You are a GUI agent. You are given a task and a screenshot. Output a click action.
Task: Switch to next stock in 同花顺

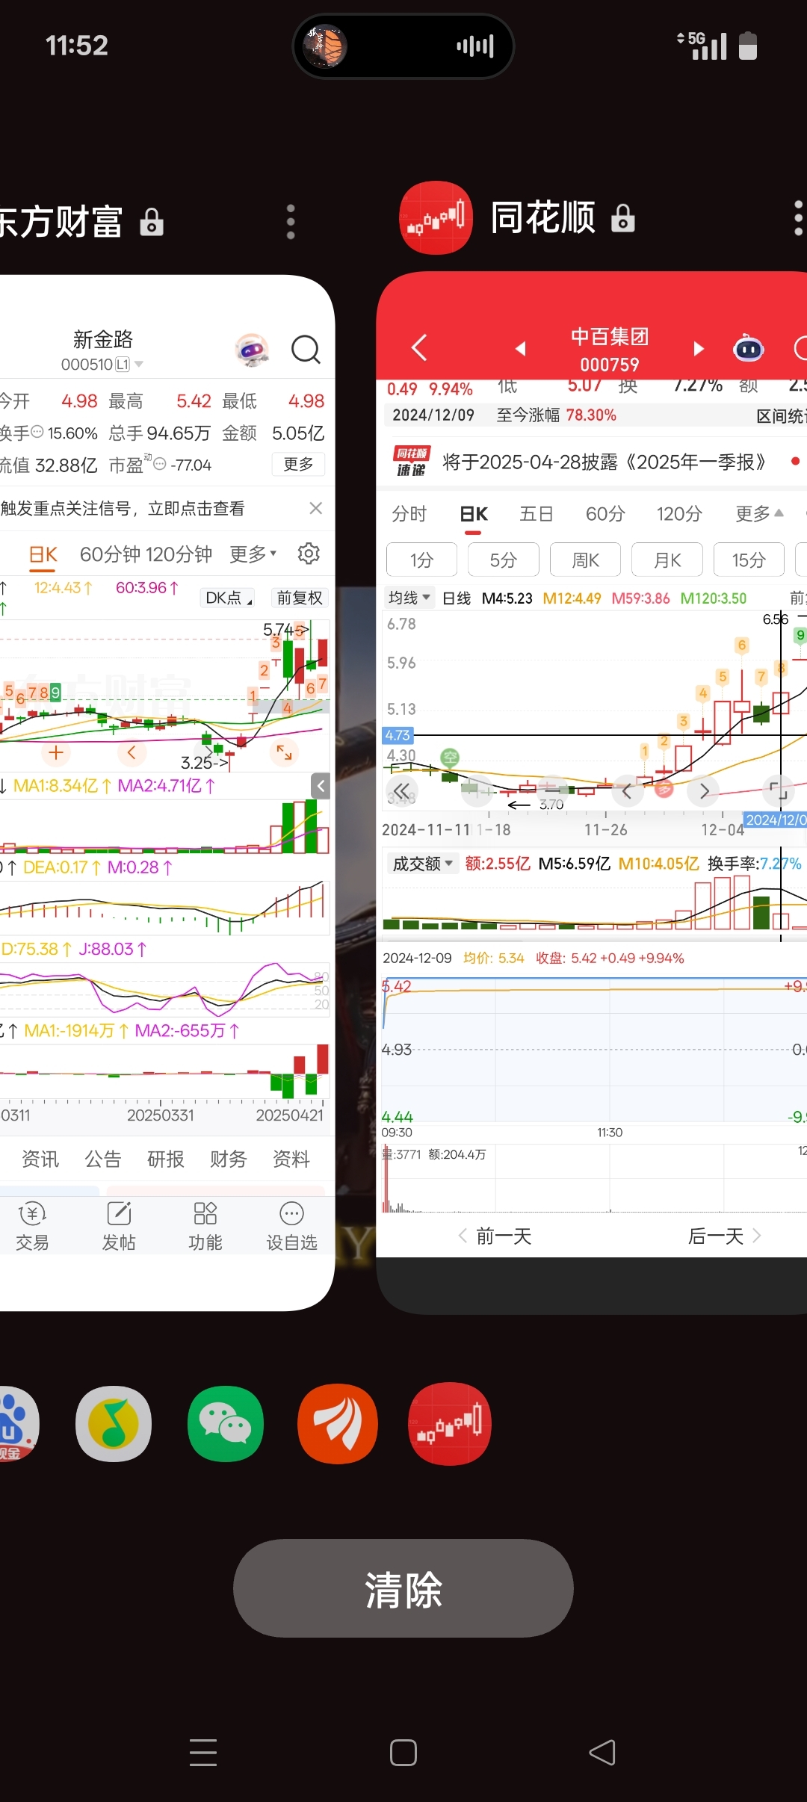click(x=699, y=348)
